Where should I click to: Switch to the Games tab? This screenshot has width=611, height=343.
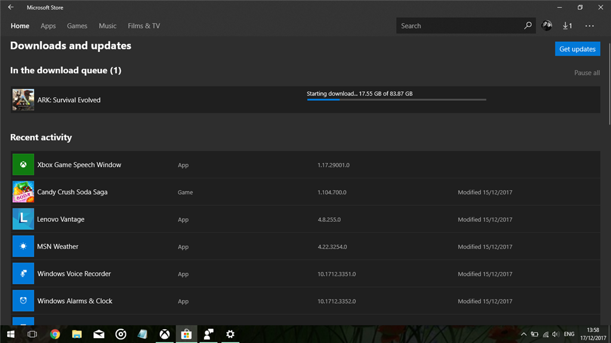pos(77,26)
